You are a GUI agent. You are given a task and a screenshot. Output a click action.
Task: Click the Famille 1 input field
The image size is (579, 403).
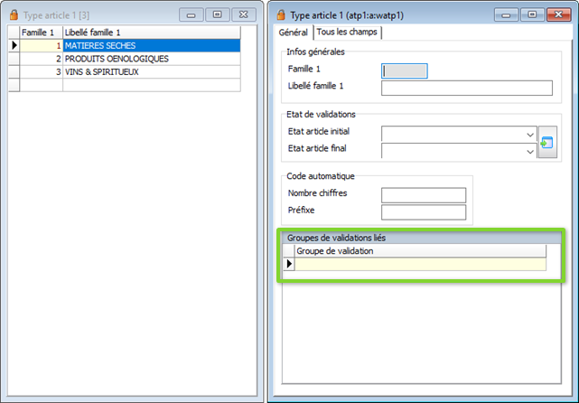(406, 70)
